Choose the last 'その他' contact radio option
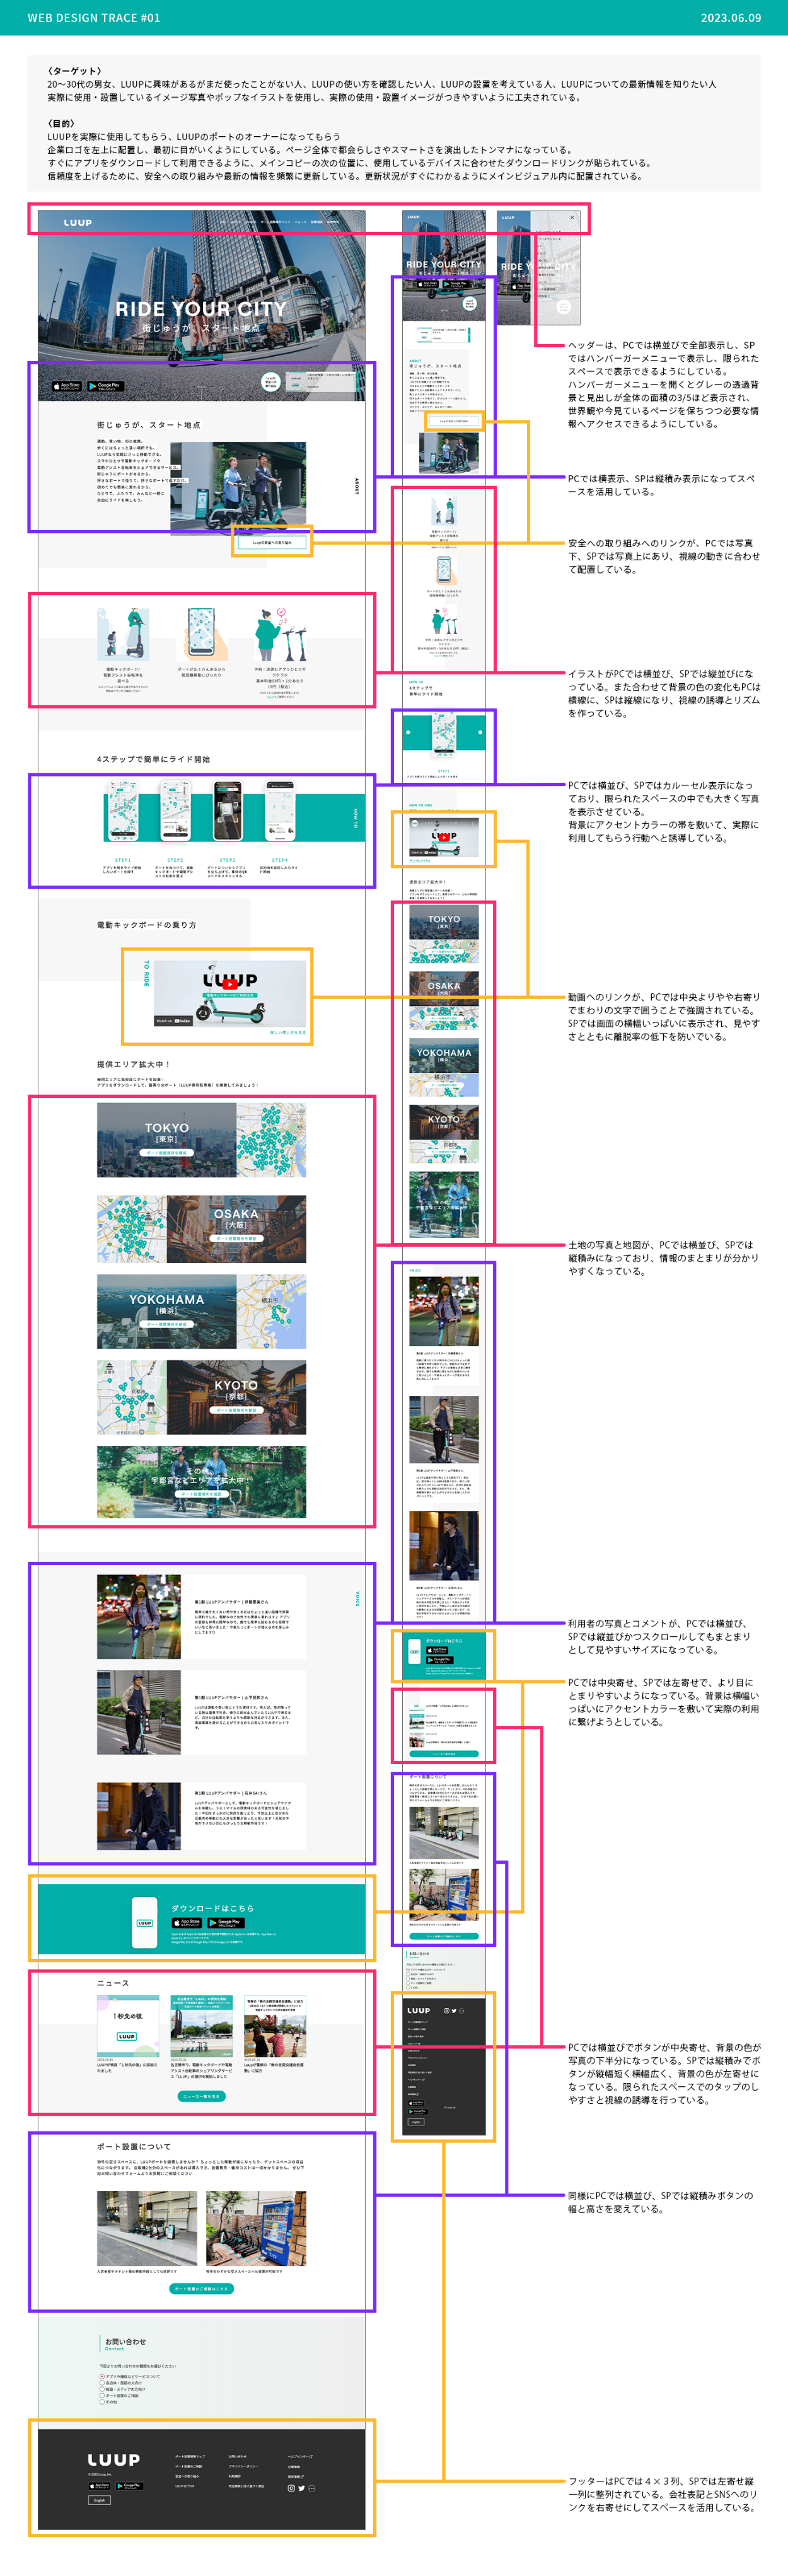The height and width of the screenshot is (2576, 788). [102, 2401]
